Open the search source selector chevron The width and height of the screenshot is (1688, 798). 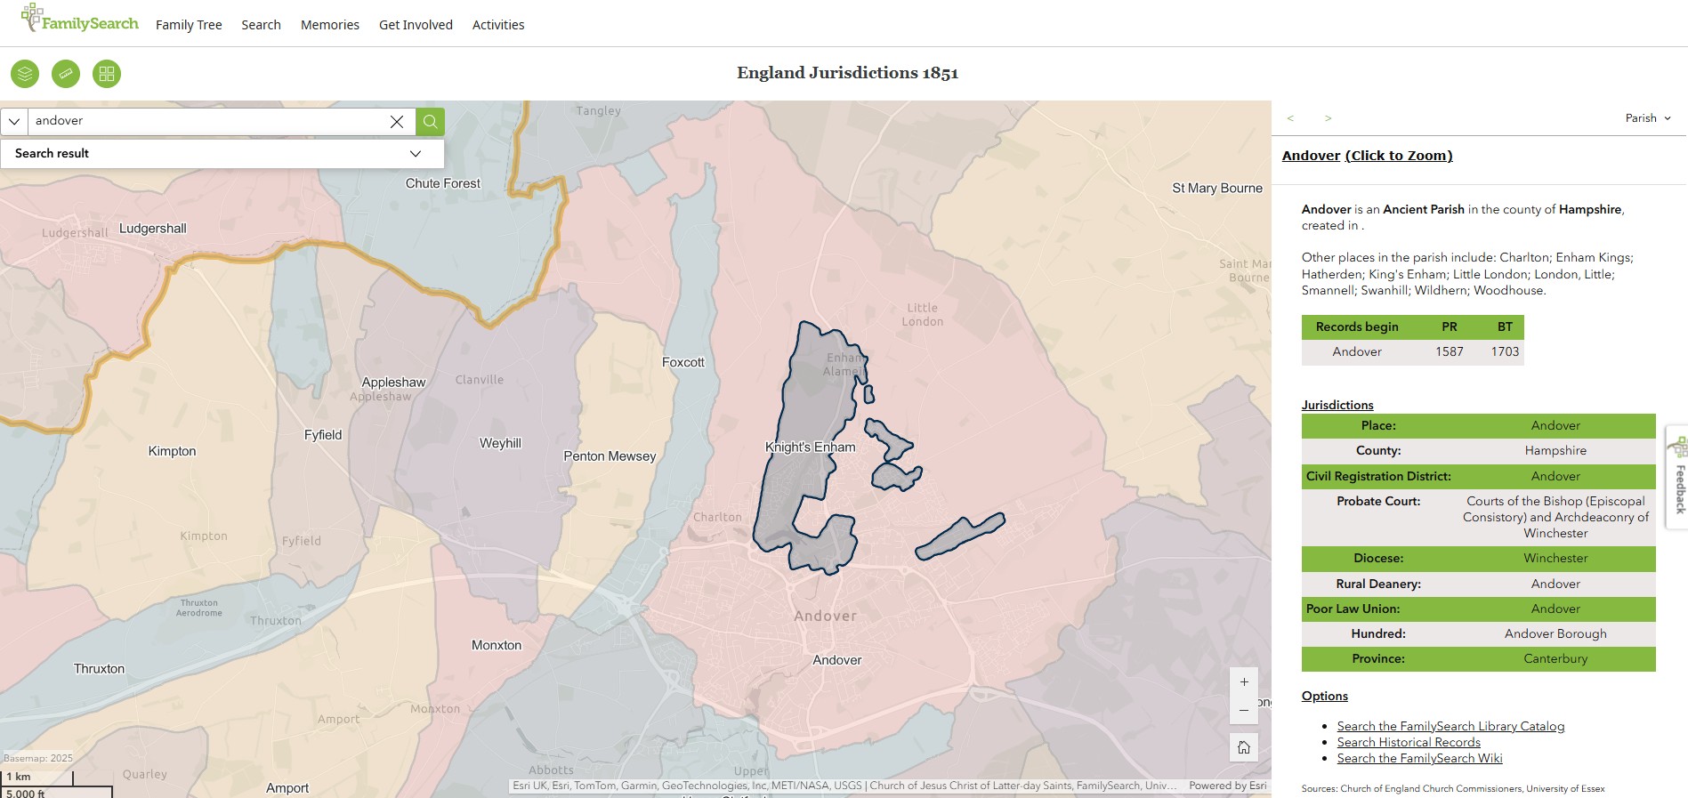(x=14, y=122)
